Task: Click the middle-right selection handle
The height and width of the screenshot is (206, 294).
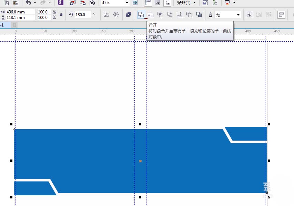Action: [x=269, y=161]
